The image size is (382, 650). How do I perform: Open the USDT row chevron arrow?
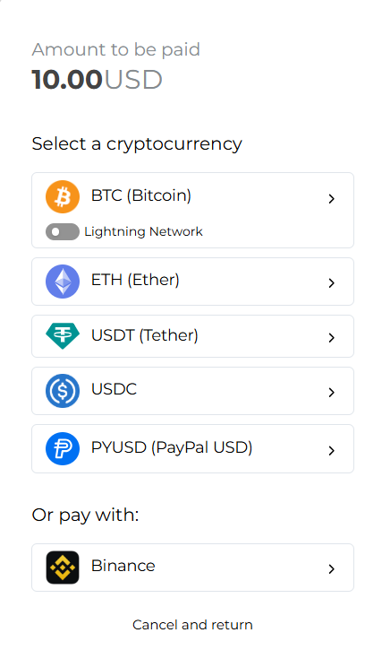(331, 337)
